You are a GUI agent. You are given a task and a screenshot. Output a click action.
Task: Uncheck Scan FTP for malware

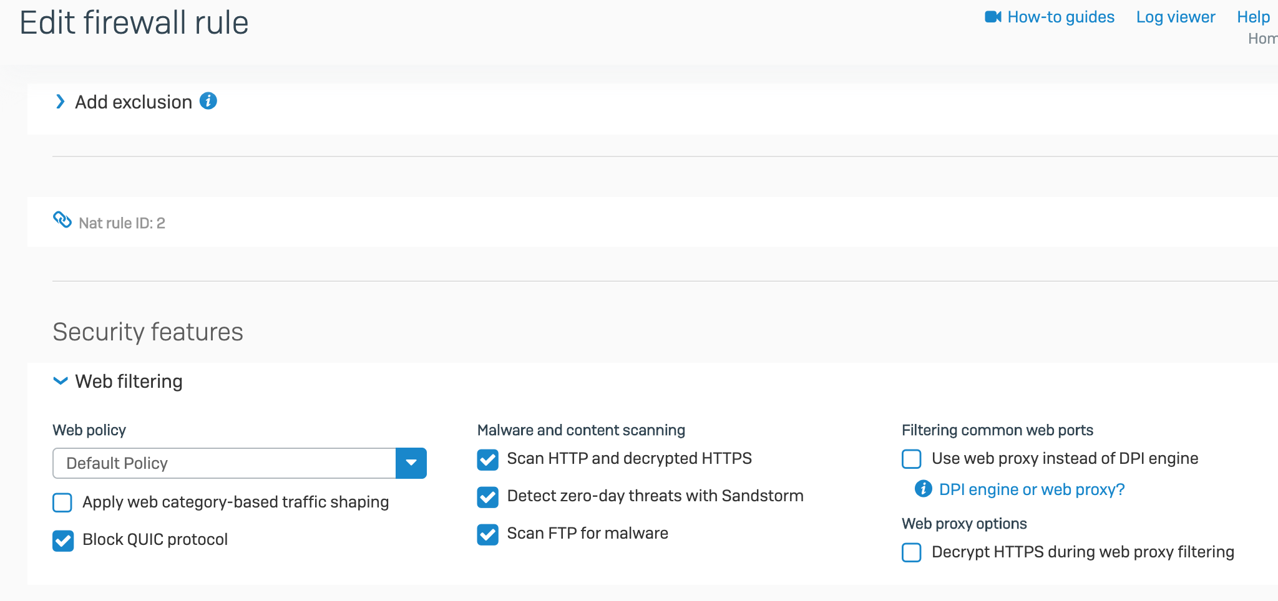(488, 534)
